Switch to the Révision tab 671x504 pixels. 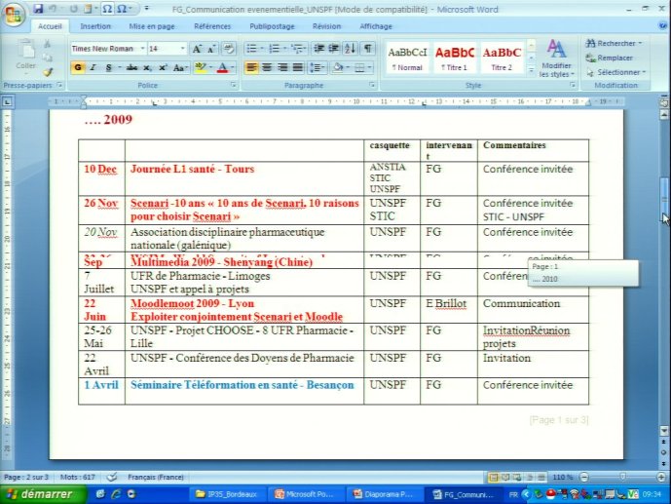point(326,26)
